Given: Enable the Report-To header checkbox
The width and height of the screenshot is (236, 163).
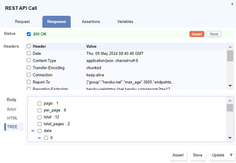Looking at the screenshot, I should tap(29, 82).
